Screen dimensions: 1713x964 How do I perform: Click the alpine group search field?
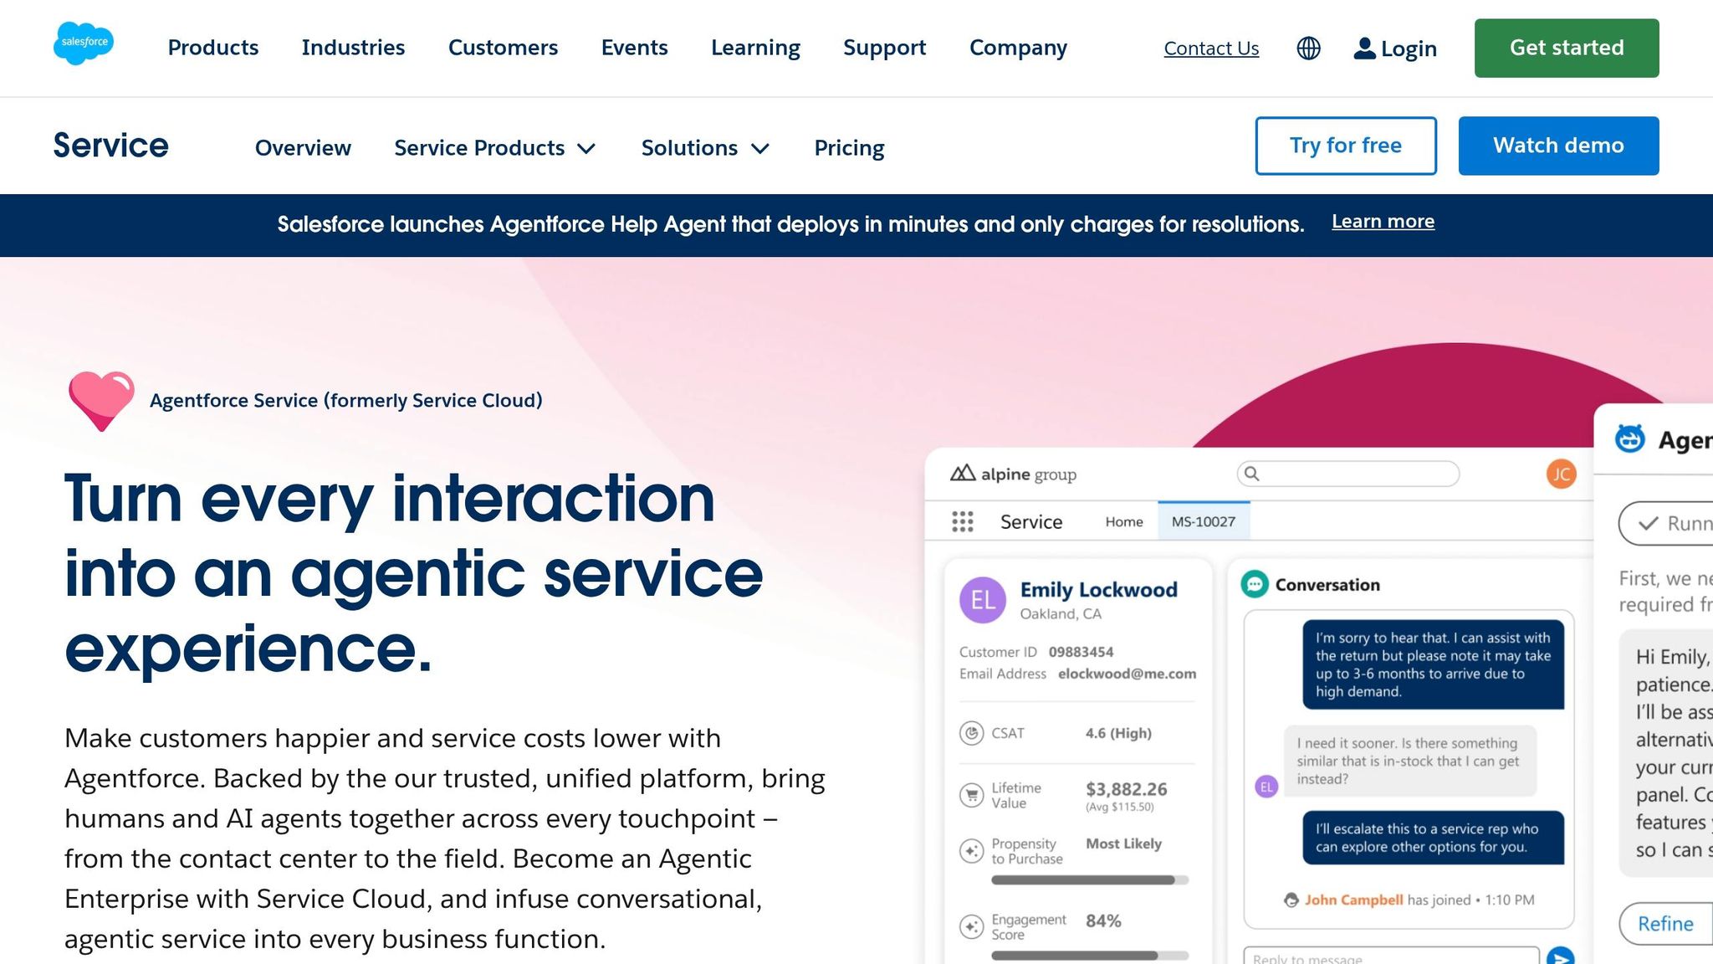point(1347,474)
